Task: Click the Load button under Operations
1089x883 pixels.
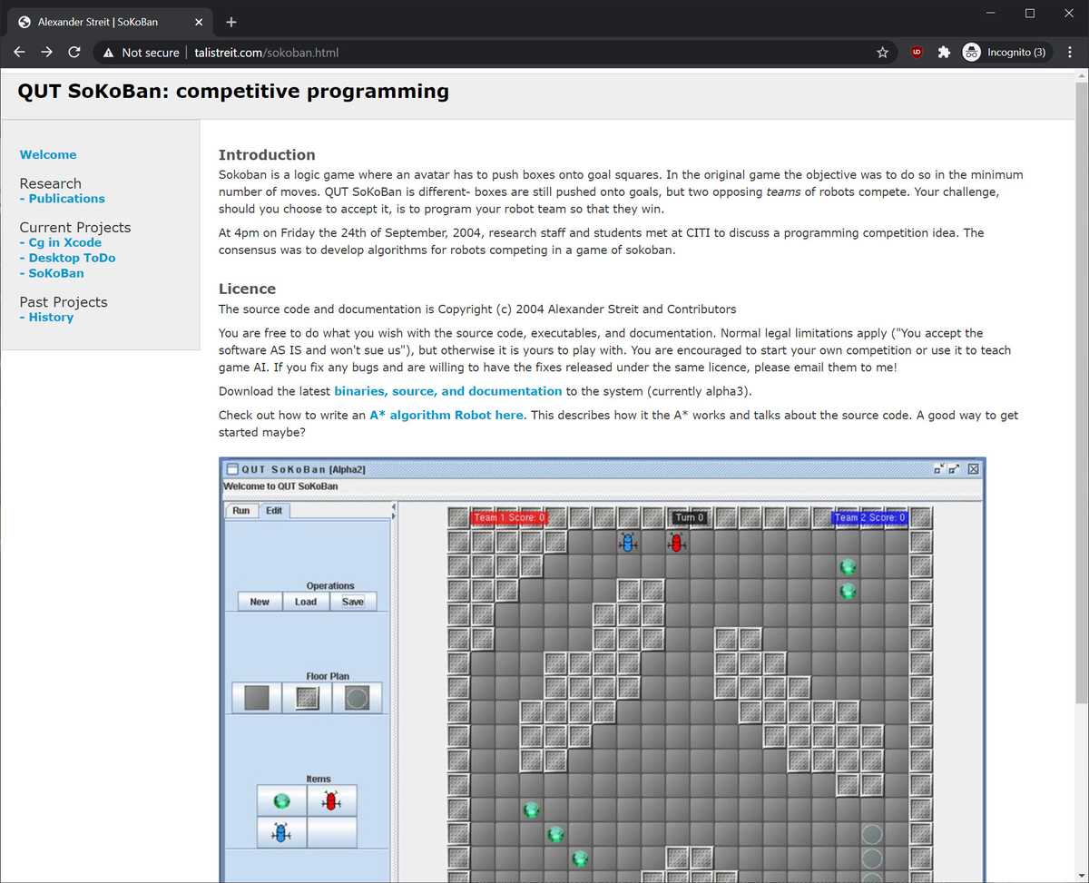Action: pos(306,602)
